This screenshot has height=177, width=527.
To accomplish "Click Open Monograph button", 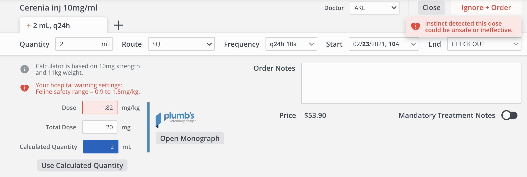I will (x=190, y=138).
